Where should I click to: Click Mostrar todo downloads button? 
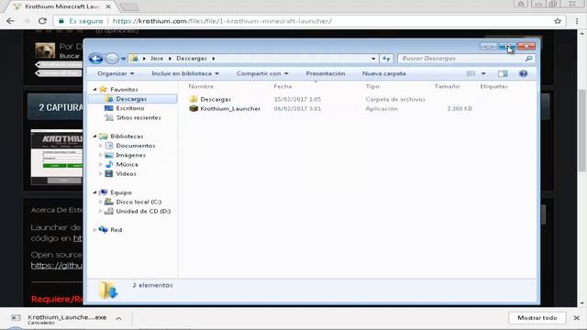pyautogui.click(x=537, y=318)
